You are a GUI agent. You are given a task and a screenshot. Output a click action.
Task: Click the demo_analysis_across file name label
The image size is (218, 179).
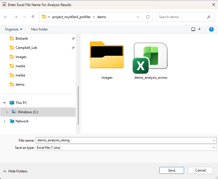(x=151, y=78)
